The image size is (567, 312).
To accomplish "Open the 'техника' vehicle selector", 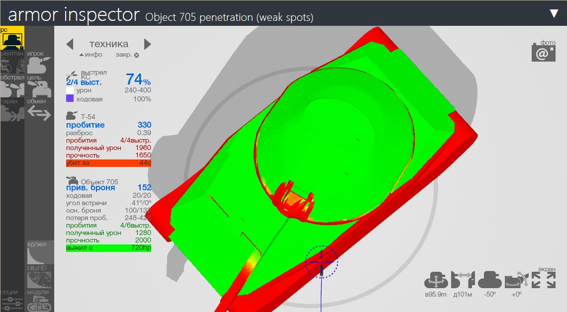I will [109, 44].
